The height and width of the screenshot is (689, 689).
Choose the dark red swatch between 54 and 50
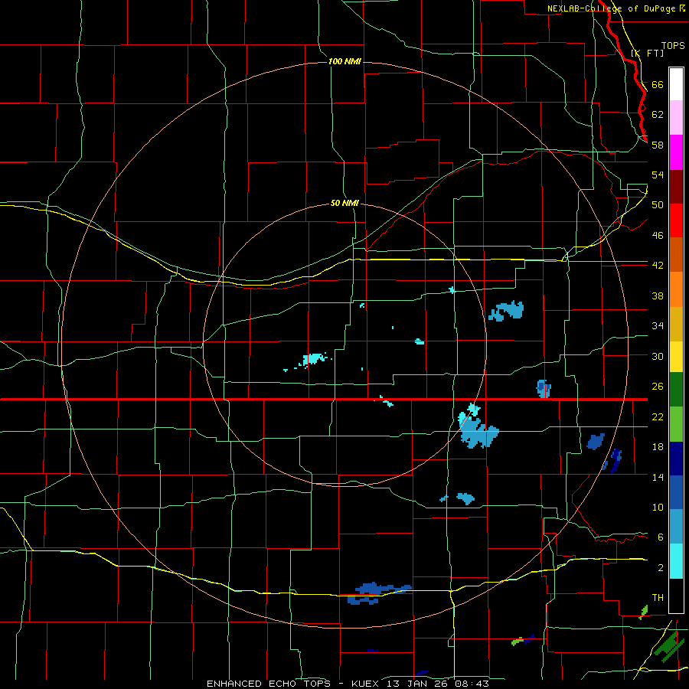676,186
